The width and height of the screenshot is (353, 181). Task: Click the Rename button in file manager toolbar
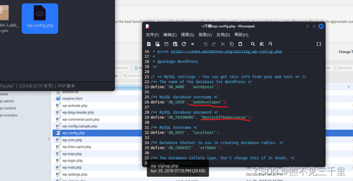(343, 68)
